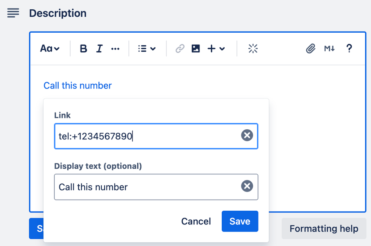
Task: Click the attachment paperclip icon
Action: click(311, 49)
